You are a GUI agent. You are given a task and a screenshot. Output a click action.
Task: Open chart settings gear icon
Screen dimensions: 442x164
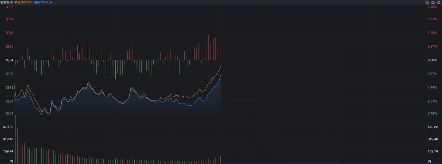439,2
